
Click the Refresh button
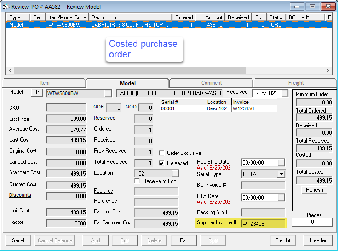pos(314,190)
